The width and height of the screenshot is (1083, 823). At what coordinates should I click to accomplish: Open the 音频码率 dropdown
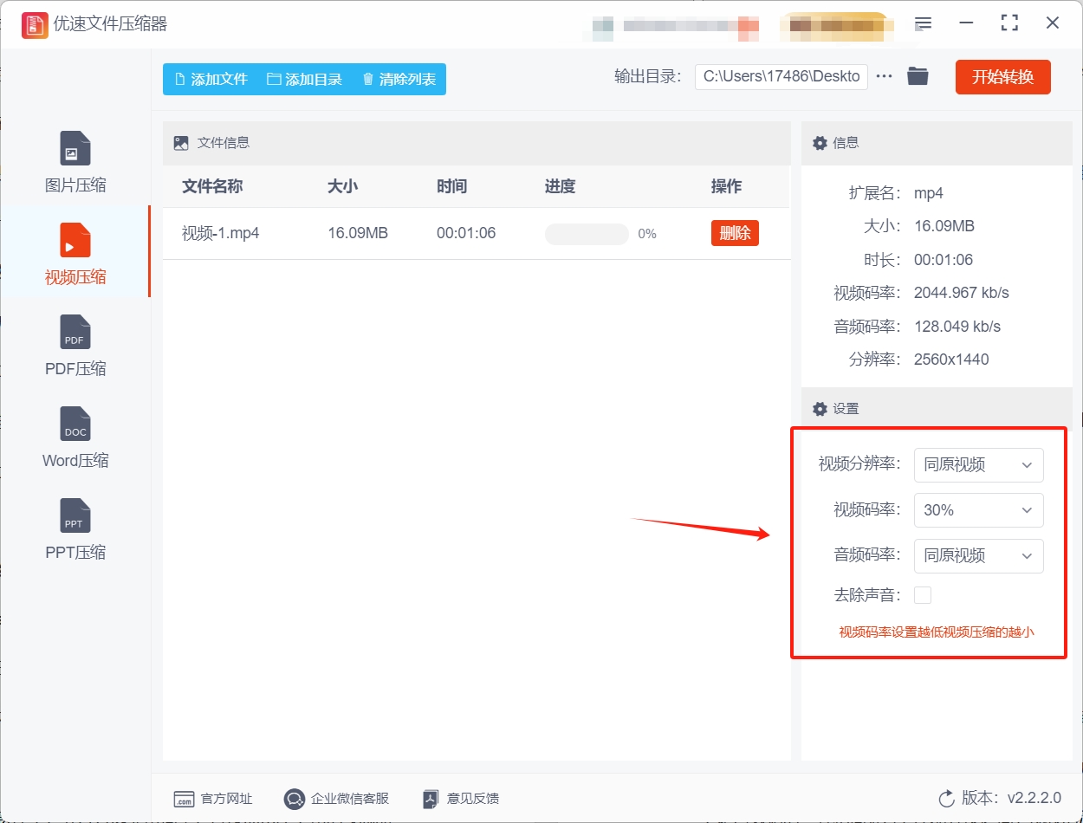click(978, 555)
